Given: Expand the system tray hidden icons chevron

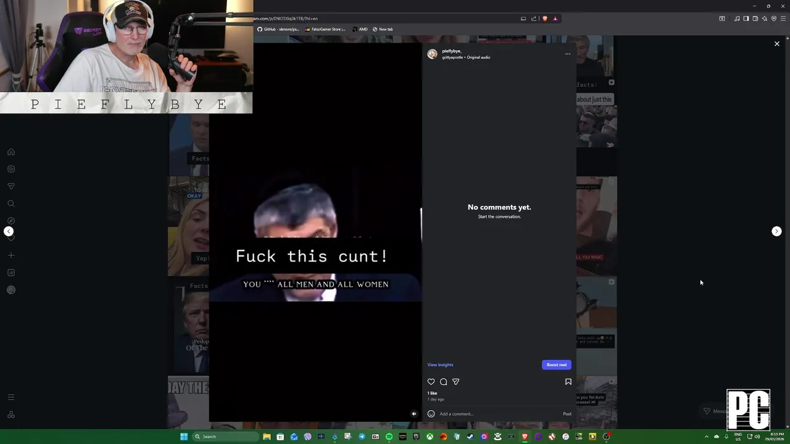Looking at the screenshot, I should (x=707, y=437).
